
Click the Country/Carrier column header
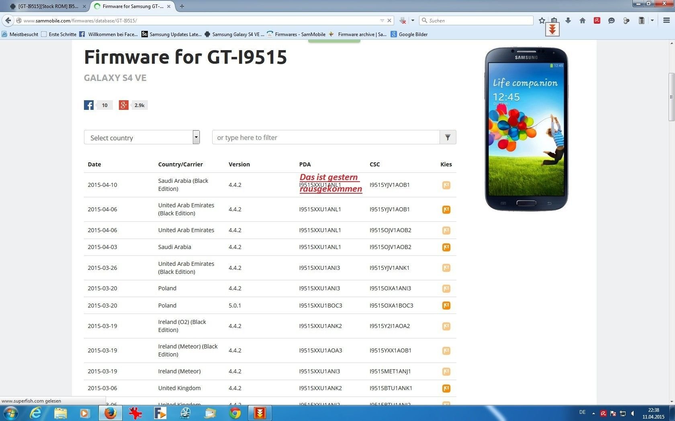[x=180, y=164]
